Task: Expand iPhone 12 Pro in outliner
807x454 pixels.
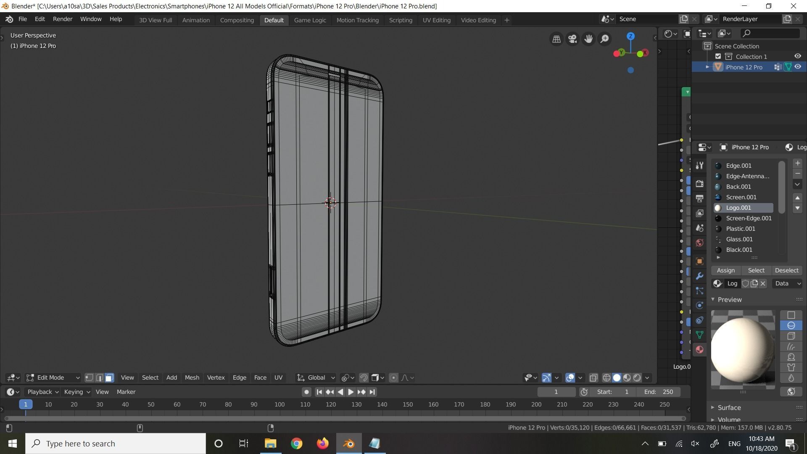Action: point(707,67)
